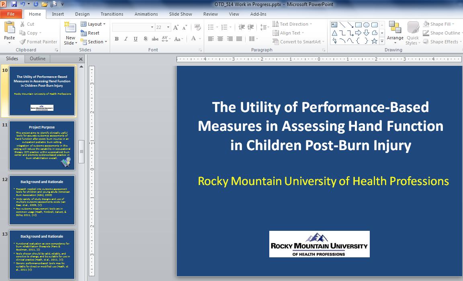Click the New Slide button
463x281 pixels.
pyautogui.click(x=70, y=33)
